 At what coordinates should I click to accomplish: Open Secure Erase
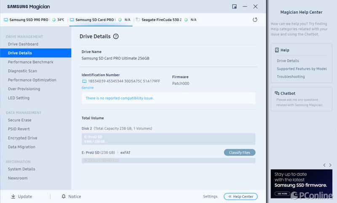[19, 120]
